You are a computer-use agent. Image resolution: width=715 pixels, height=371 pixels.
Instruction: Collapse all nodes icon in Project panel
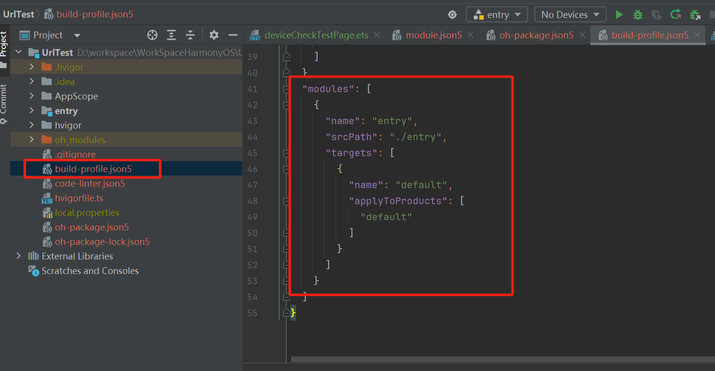pyautogui.click(x=190, y=35)
